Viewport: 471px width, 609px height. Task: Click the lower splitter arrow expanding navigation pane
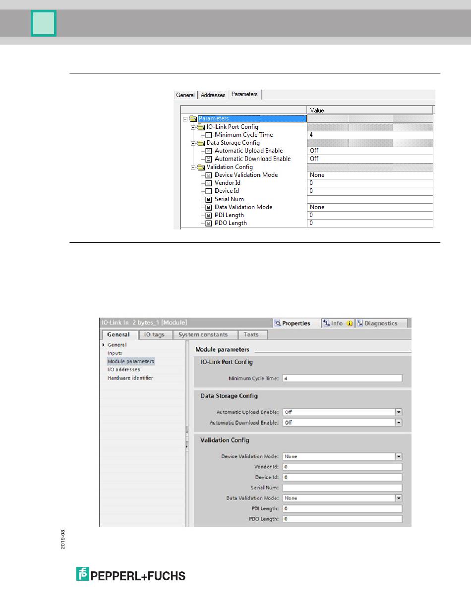click(187, 446)
